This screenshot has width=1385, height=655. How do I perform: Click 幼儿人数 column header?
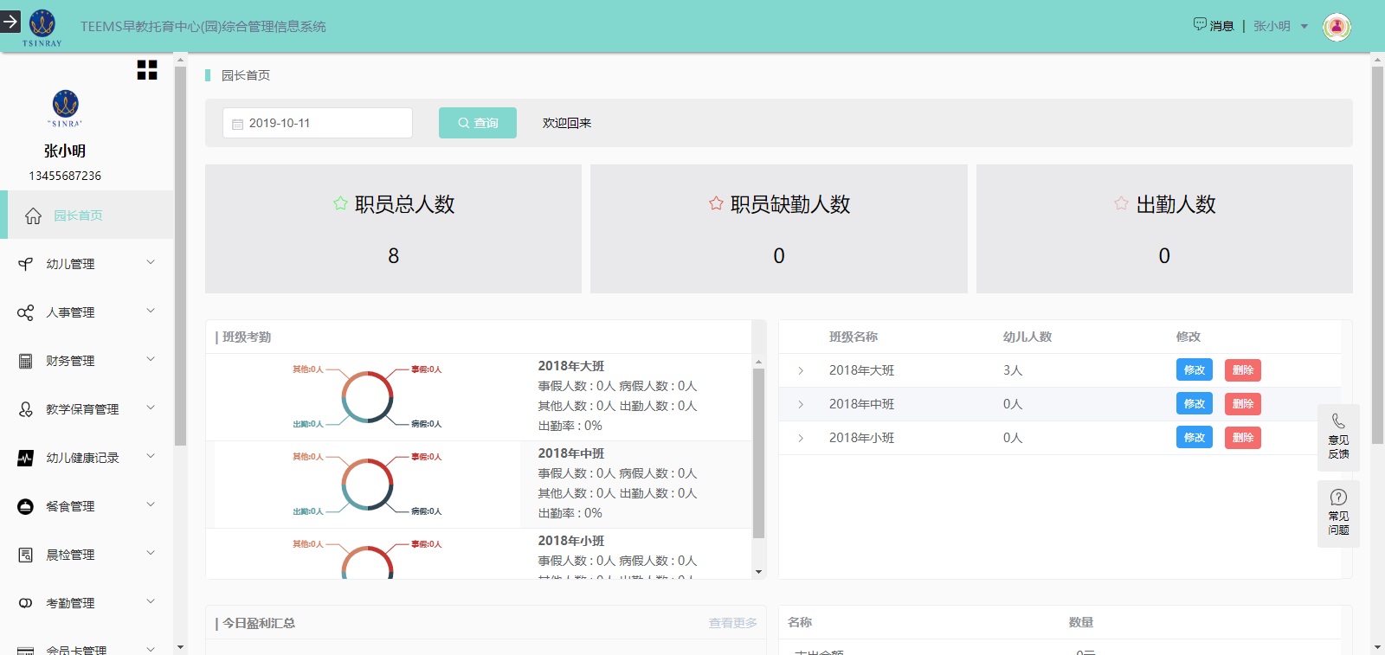[1027, 337]
